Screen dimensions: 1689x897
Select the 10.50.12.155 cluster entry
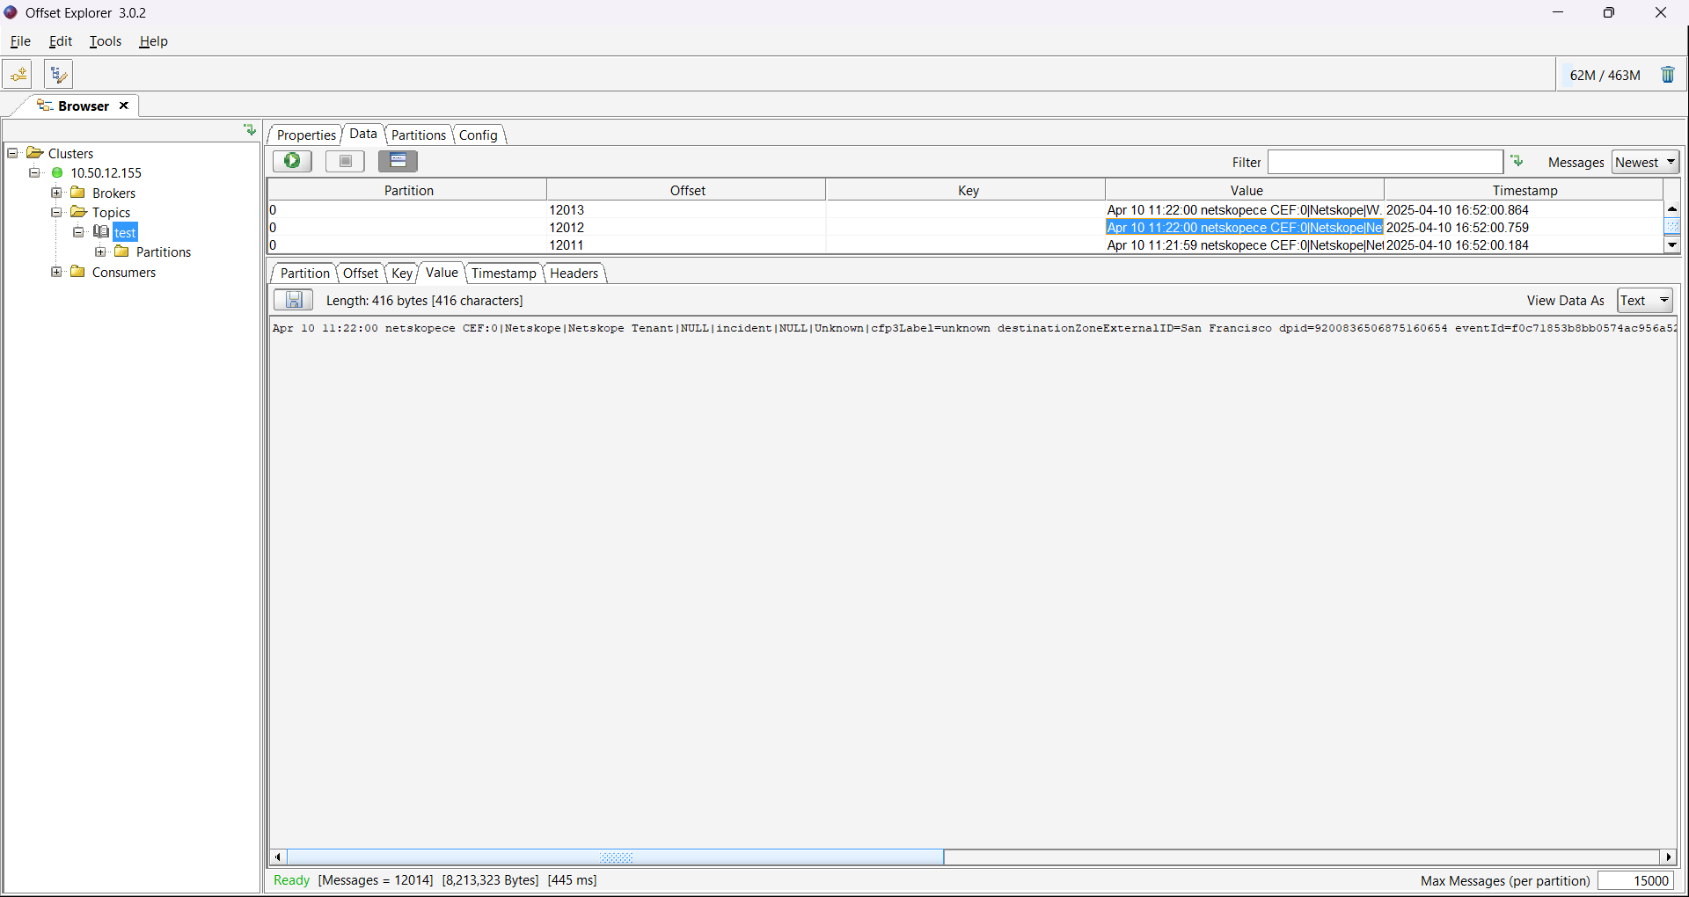click(106, 172)
